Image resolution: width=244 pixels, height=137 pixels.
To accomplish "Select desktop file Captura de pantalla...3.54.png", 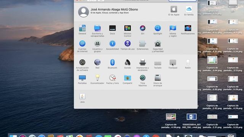I will (212, 60).
